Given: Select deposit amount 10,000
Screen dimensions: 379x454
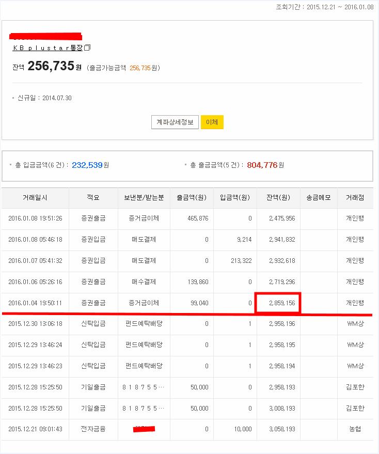Looking at the screenshot, I should pos(243,429).
